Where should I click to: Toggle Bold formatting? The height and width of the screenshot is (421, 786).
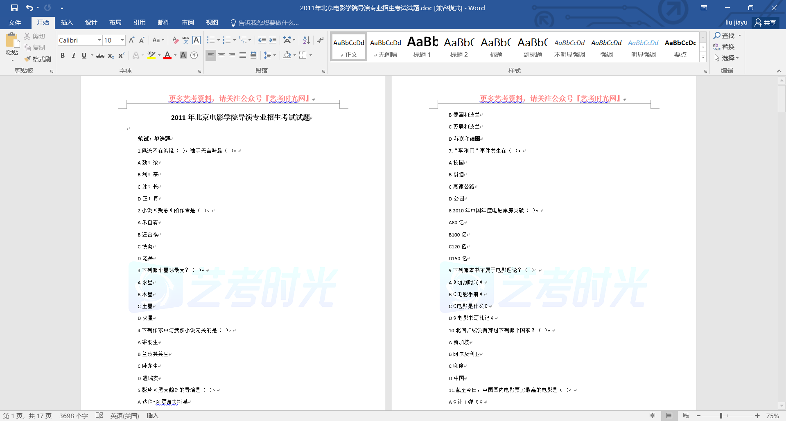click(x=63, y=56)
